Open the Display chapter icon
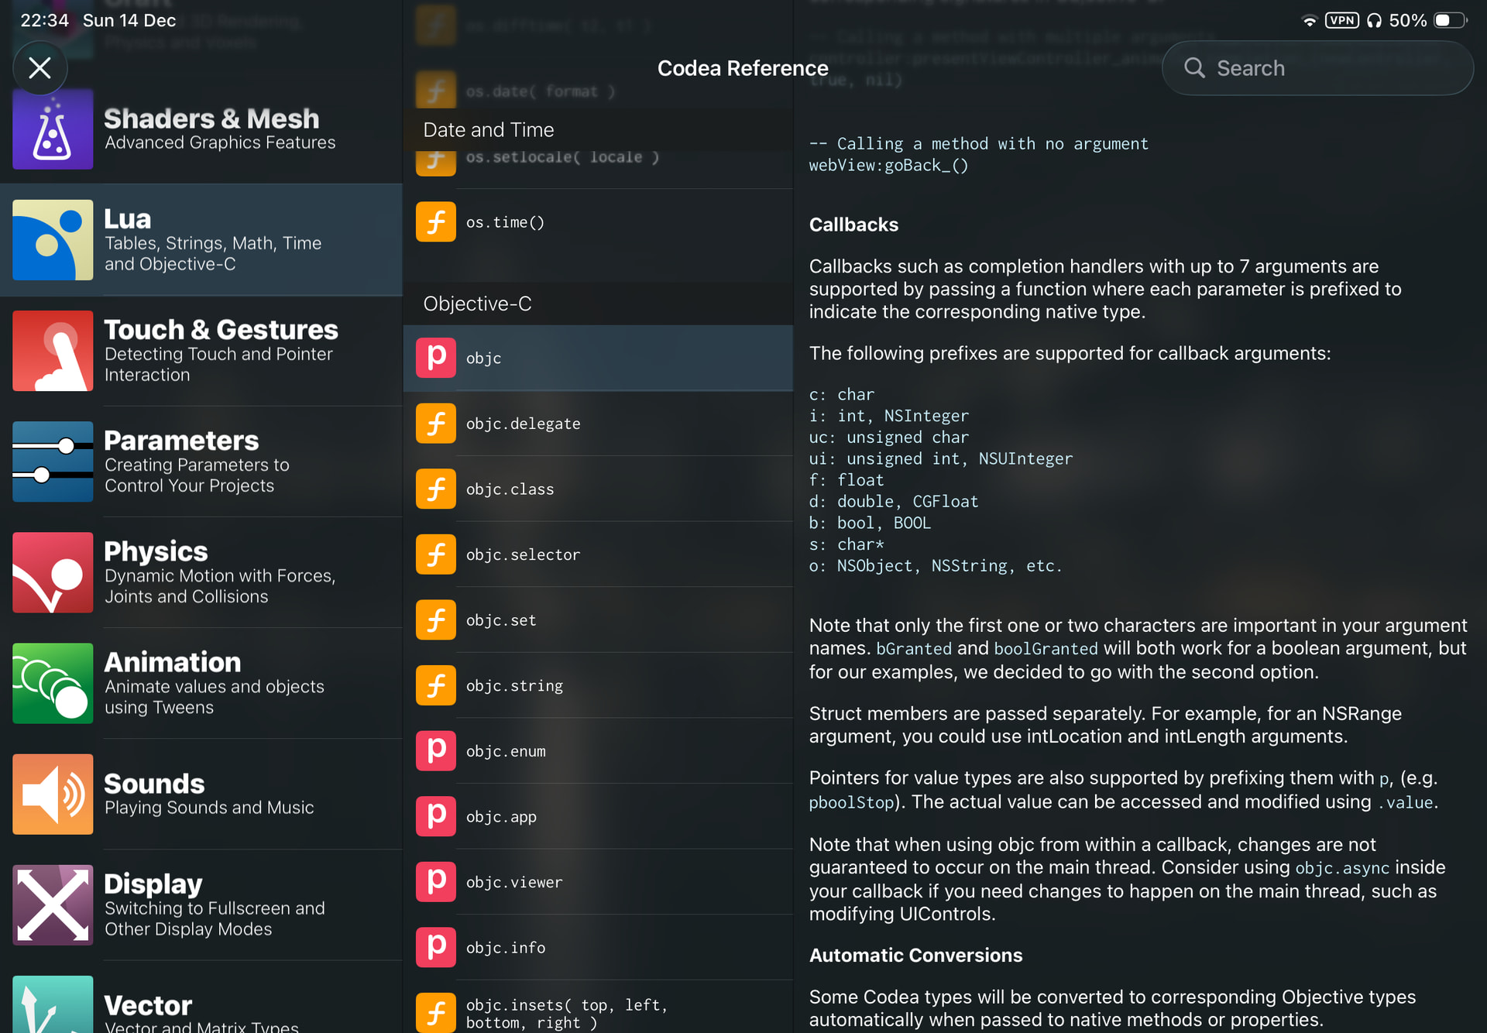This screenshot has width=1487, height=1033. [53, 904]
